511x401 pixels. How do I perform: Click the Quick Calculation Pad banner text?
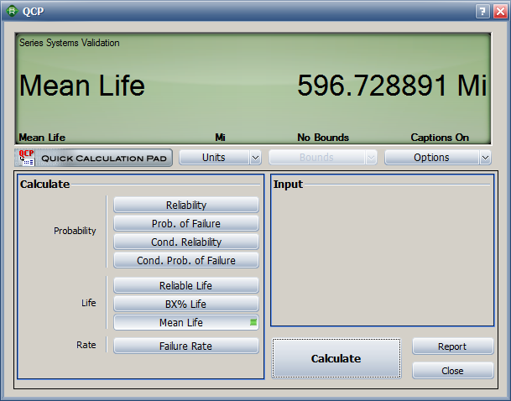[x=104, y=159]
